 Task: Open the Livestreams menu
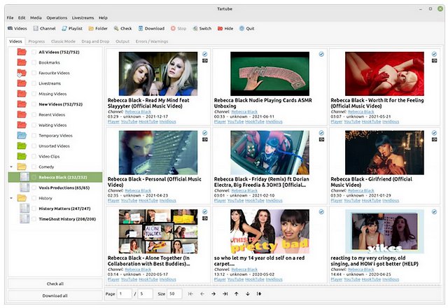[x=83, y=17]
